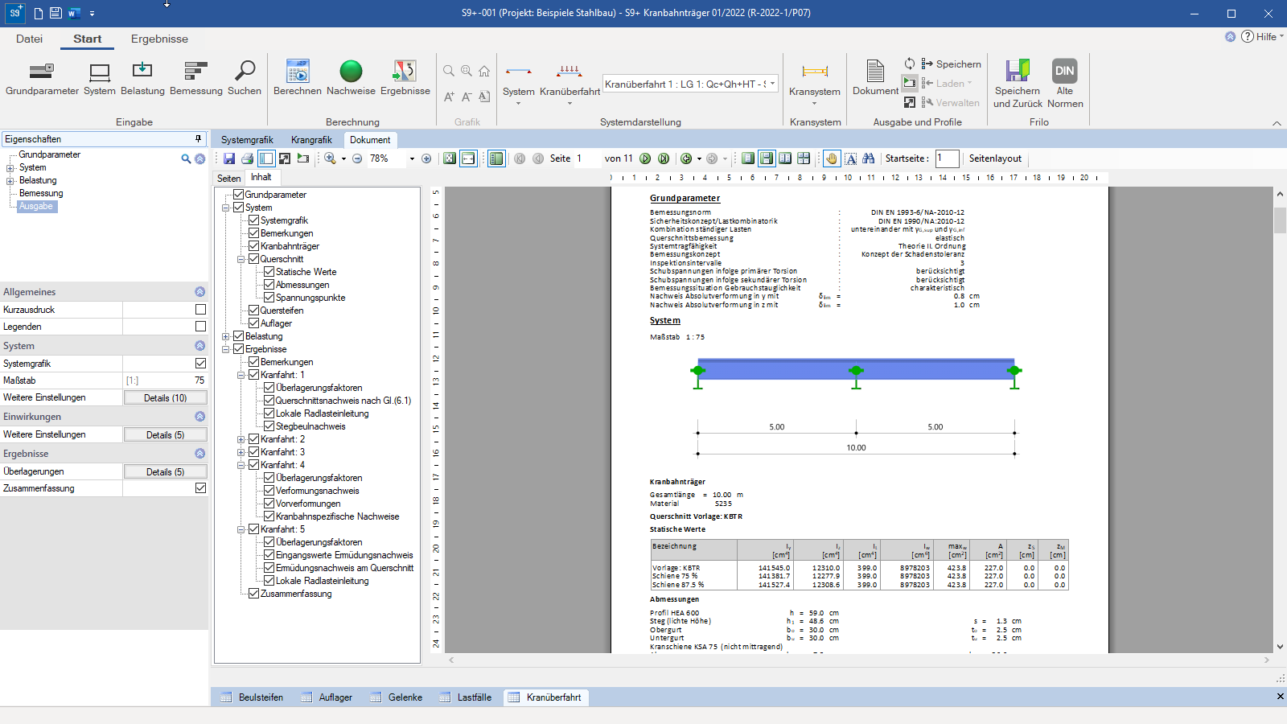Screen dimensions: 1287x724
Task: Open the System input icon in Eingabe
Action: [100, 78]
